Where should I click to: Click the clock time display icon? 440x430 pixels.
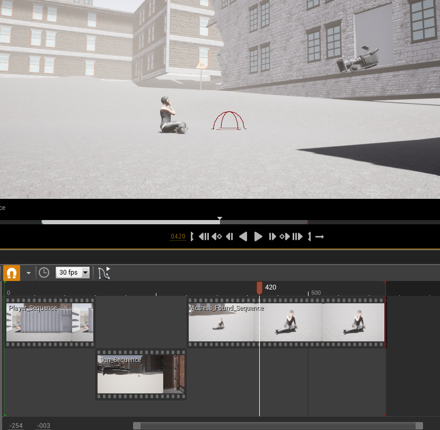pyautogui.click(x=44, y=273)
